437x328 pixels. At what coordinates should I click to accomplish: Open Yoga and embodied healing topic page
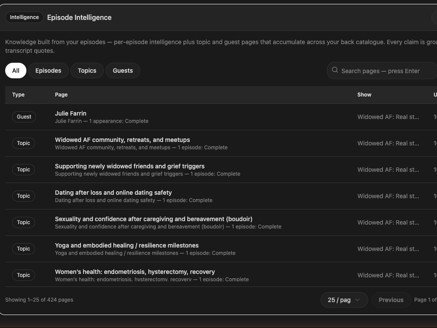pyautogui.click(x=127, y=245)
